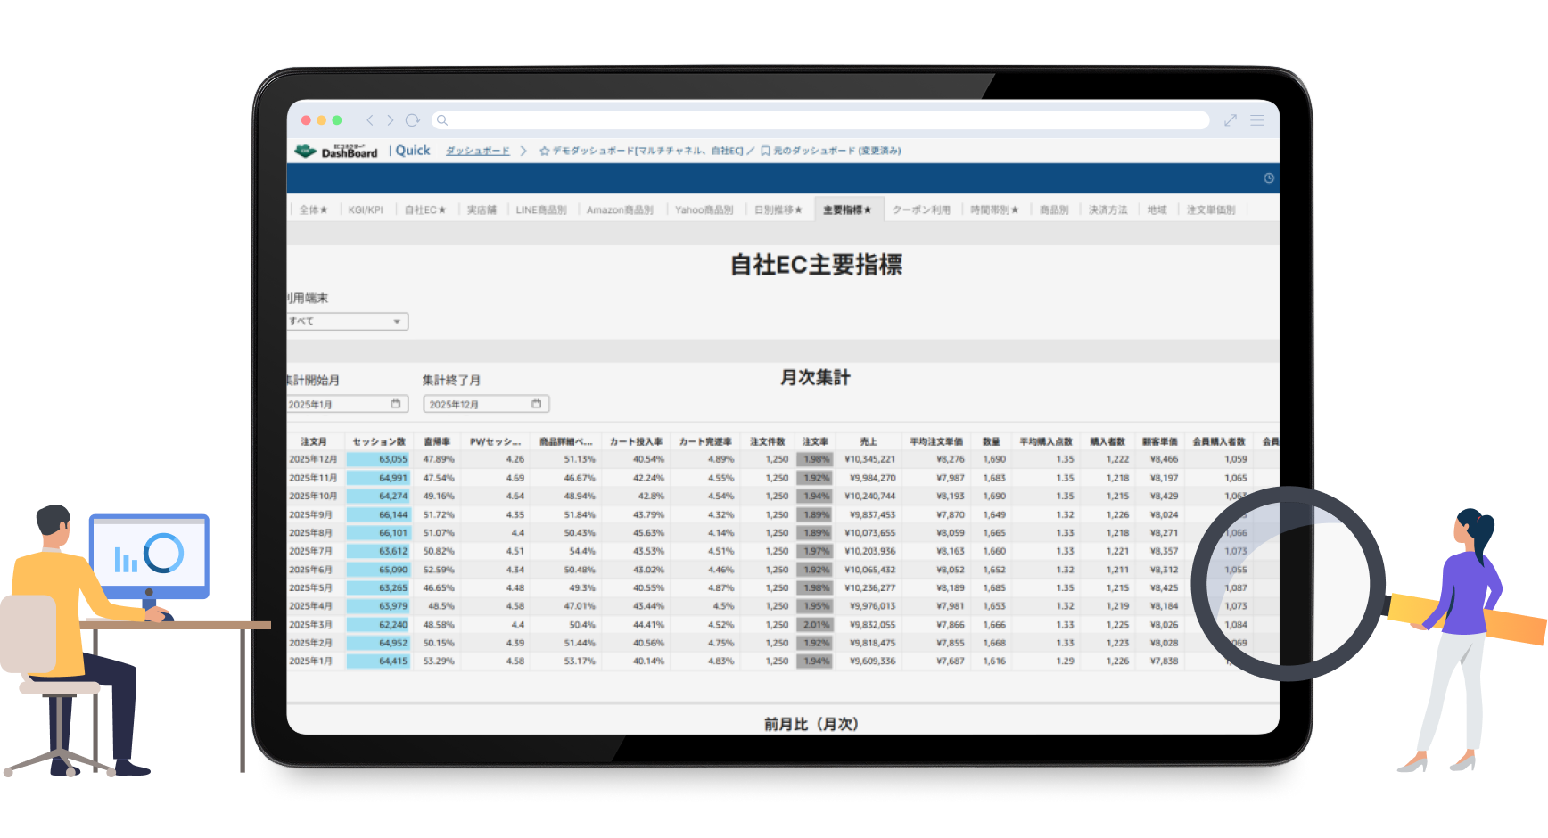This screenshot has width=1548, height=838.
Task: Switch to the KGI/KPI tab
Action: coord(366,210)
